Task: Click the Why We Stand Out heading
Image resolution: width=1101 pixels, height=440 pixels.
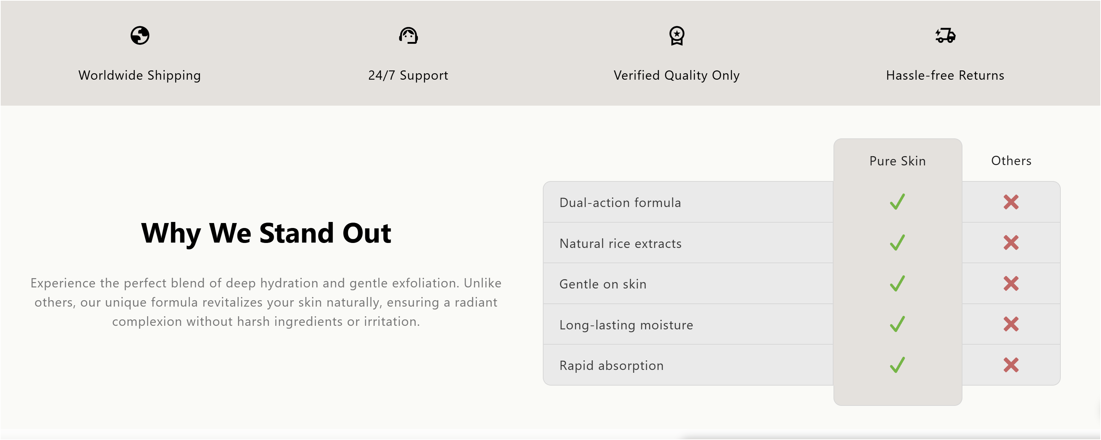Action: (x=266, y=233)
